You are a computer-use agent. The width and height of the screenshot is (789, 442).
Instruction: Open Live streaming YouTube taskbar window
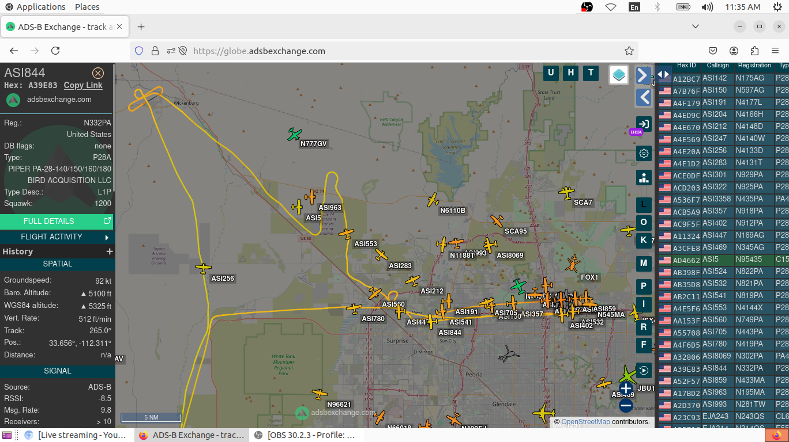[x=76, y=435]
